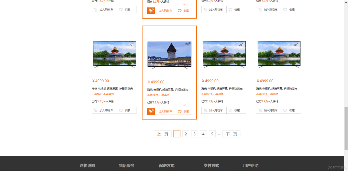348x171 pixels.
Task: Click the 上一页 previous page button
Action: tap(163, 134)
